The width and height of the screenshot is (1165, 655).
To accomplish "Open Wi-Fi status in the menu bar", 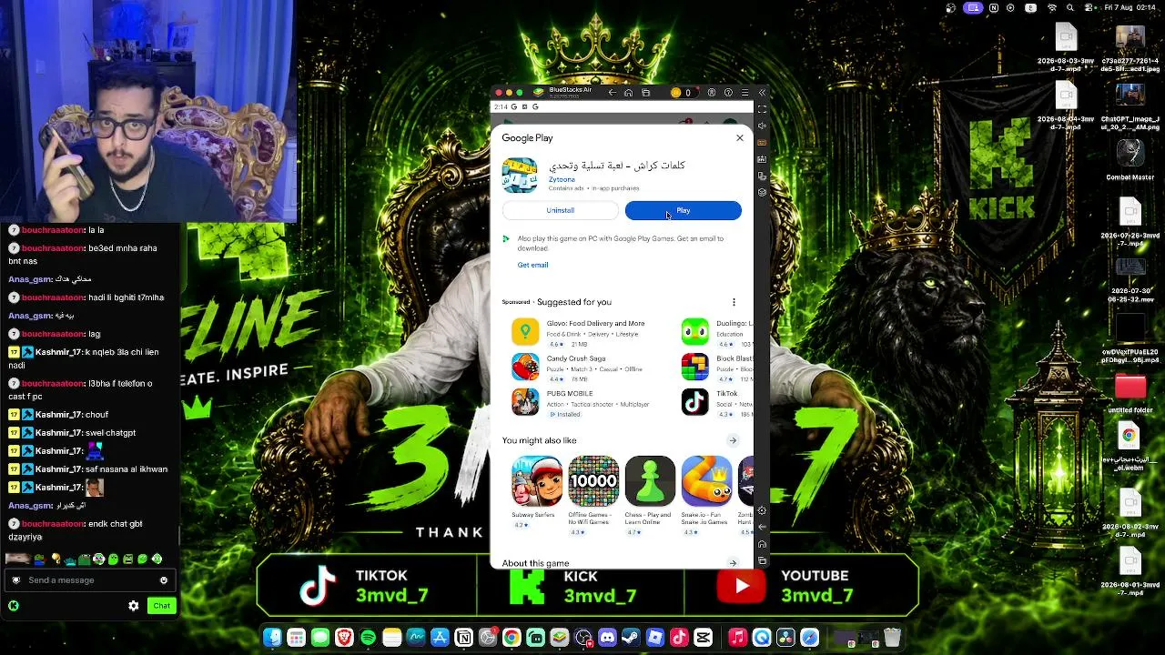I will pyautogui.click(x=1052, y=8).
